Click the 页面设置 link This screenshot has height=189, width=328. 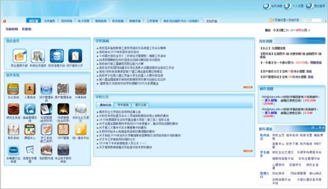tap(280, 20)
